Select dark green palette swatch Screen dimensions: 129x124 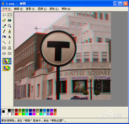click(23, 111)
